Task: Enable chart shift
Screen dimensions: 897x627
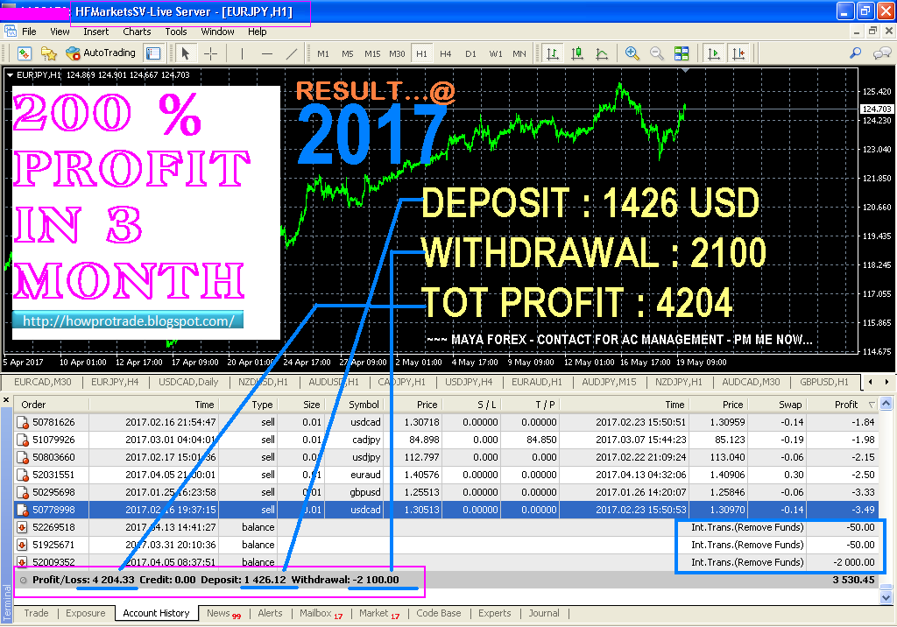Action: [x=738, y=53]
